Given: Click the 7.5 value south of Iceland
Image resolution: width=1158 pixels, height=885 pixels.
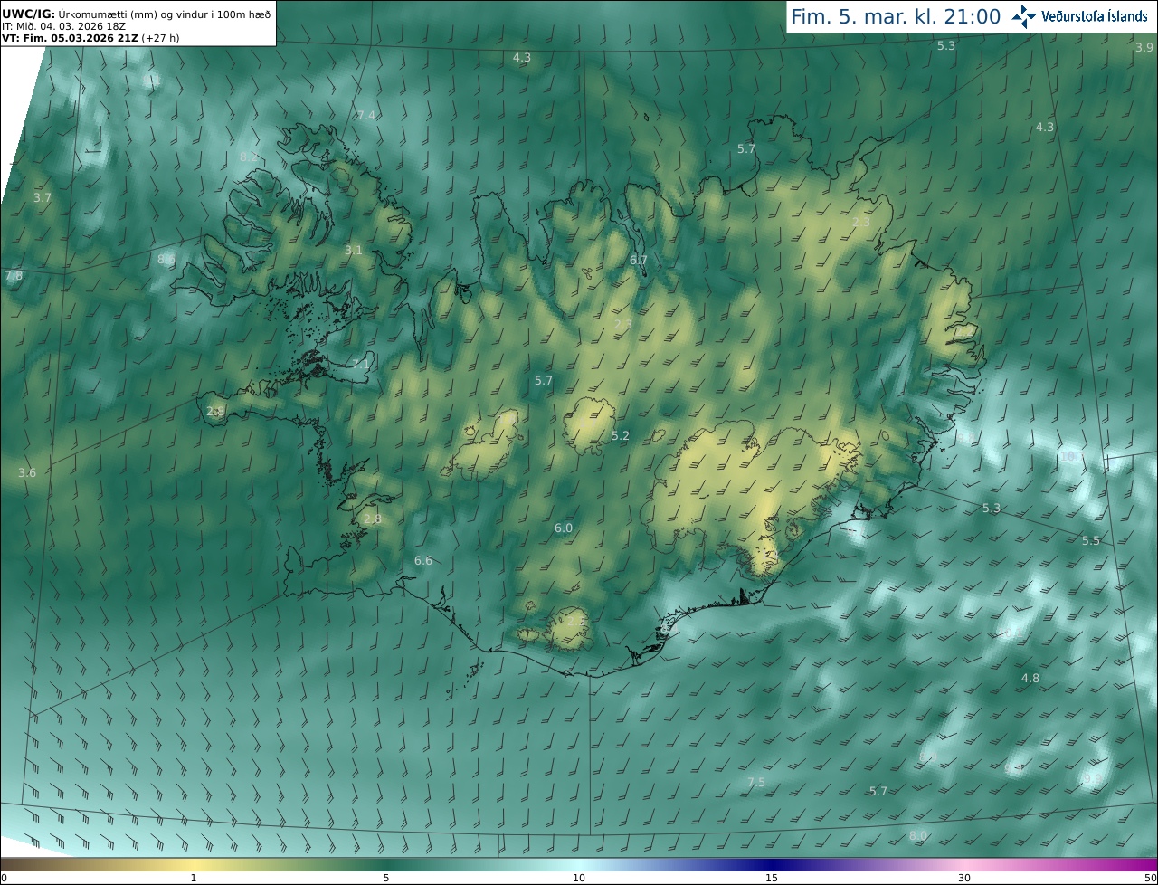Looking at the screenshot, I should (756, 783).
